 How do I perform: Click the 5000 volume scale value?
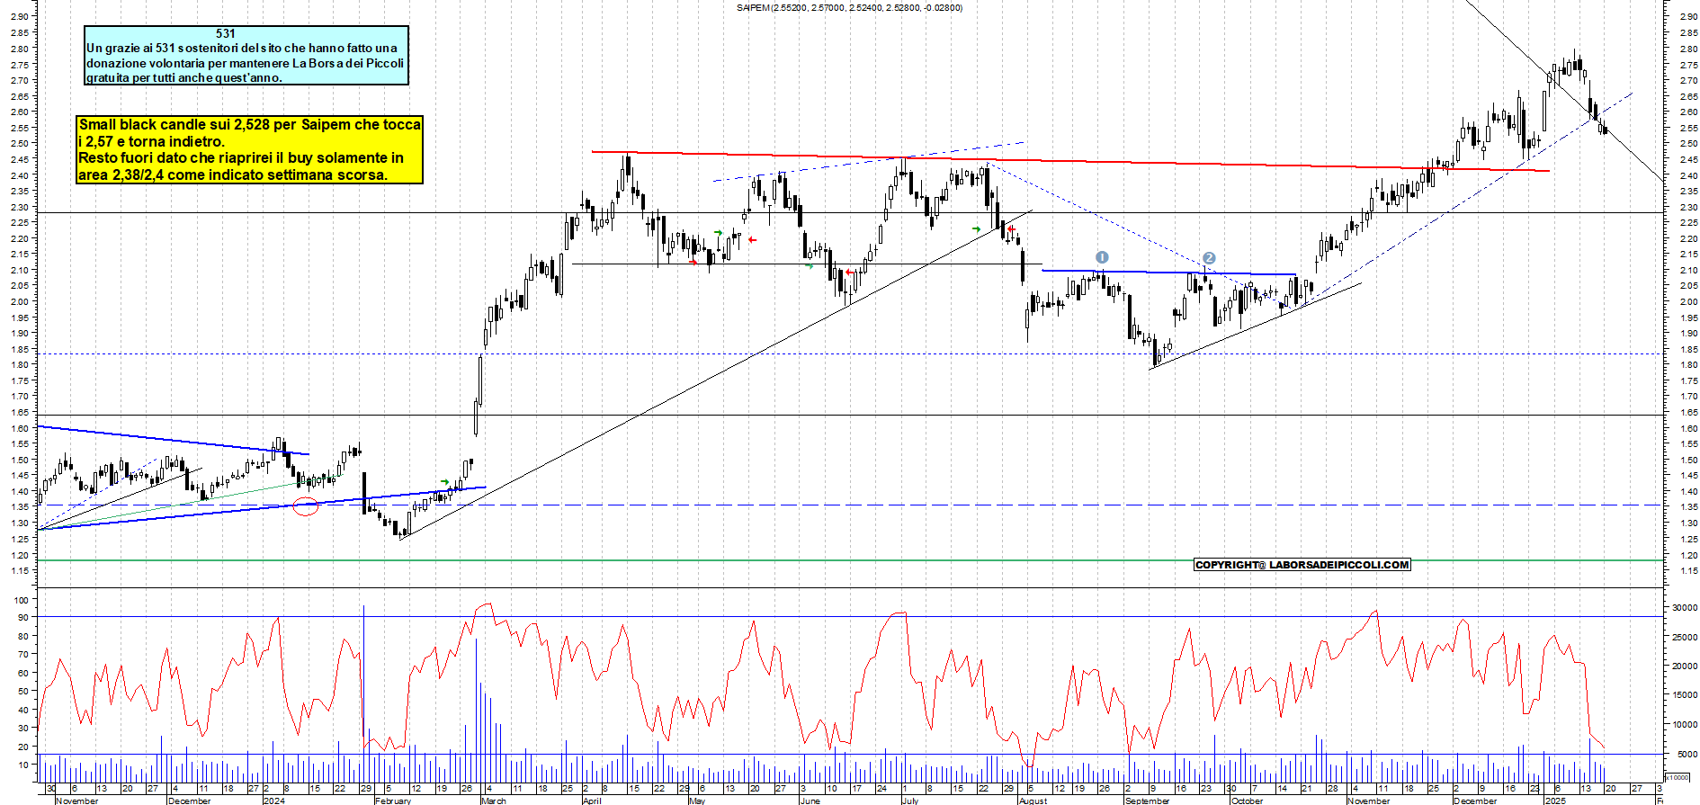pos(1687,754)
